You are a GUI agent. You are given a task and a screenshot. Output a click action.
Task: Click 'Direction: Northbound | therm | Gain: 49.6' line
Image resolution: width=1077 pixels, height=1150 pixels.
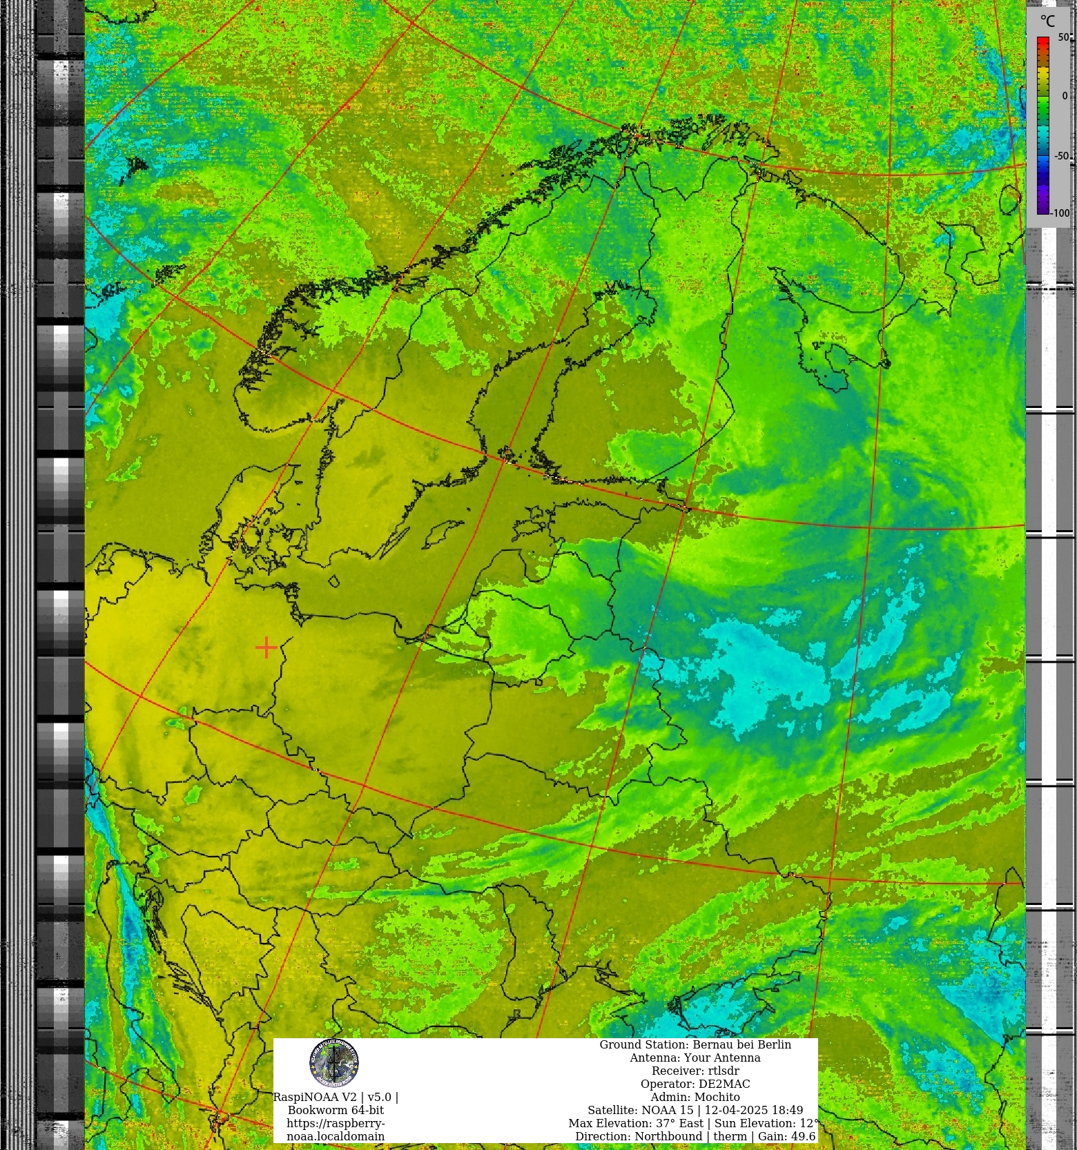click(695, 1136)
